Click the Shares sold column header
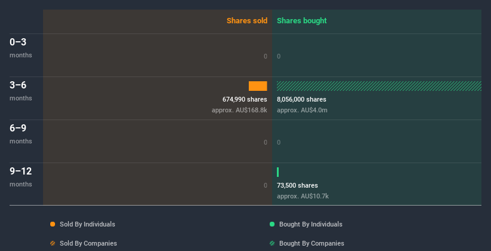 (x=247, y=21)
